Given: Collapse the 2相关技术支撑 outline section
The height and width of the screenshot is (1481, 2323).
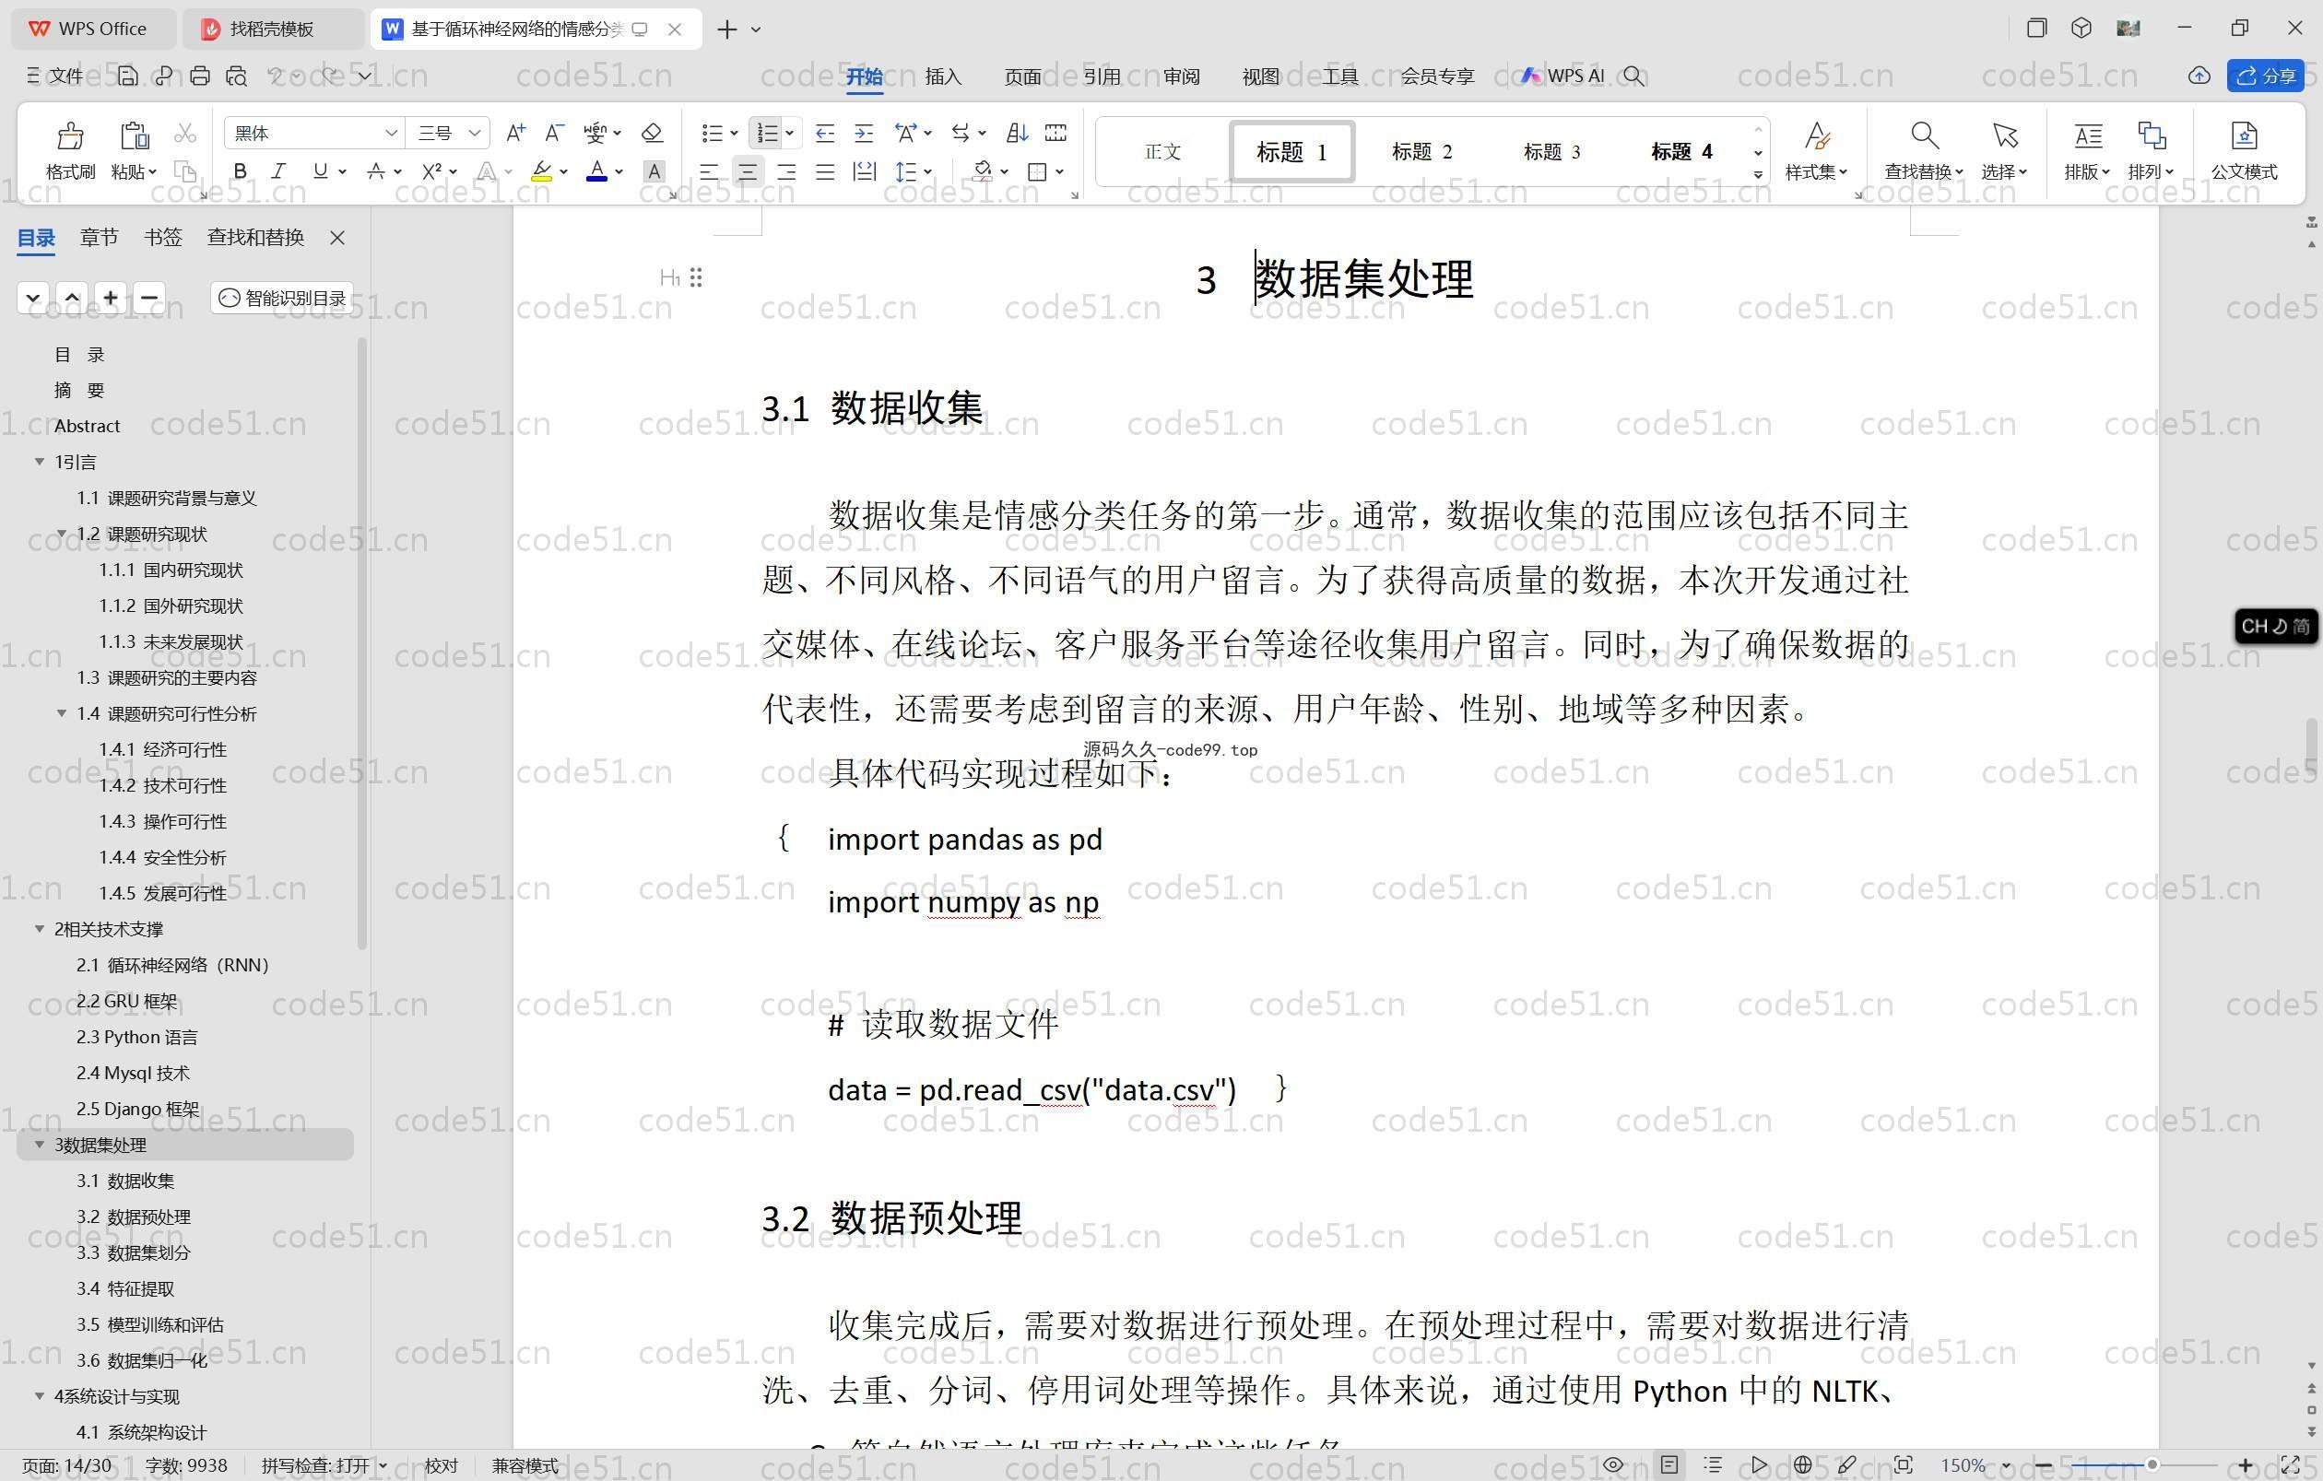Looking at the screenshot, I should [x=40, y=929].
